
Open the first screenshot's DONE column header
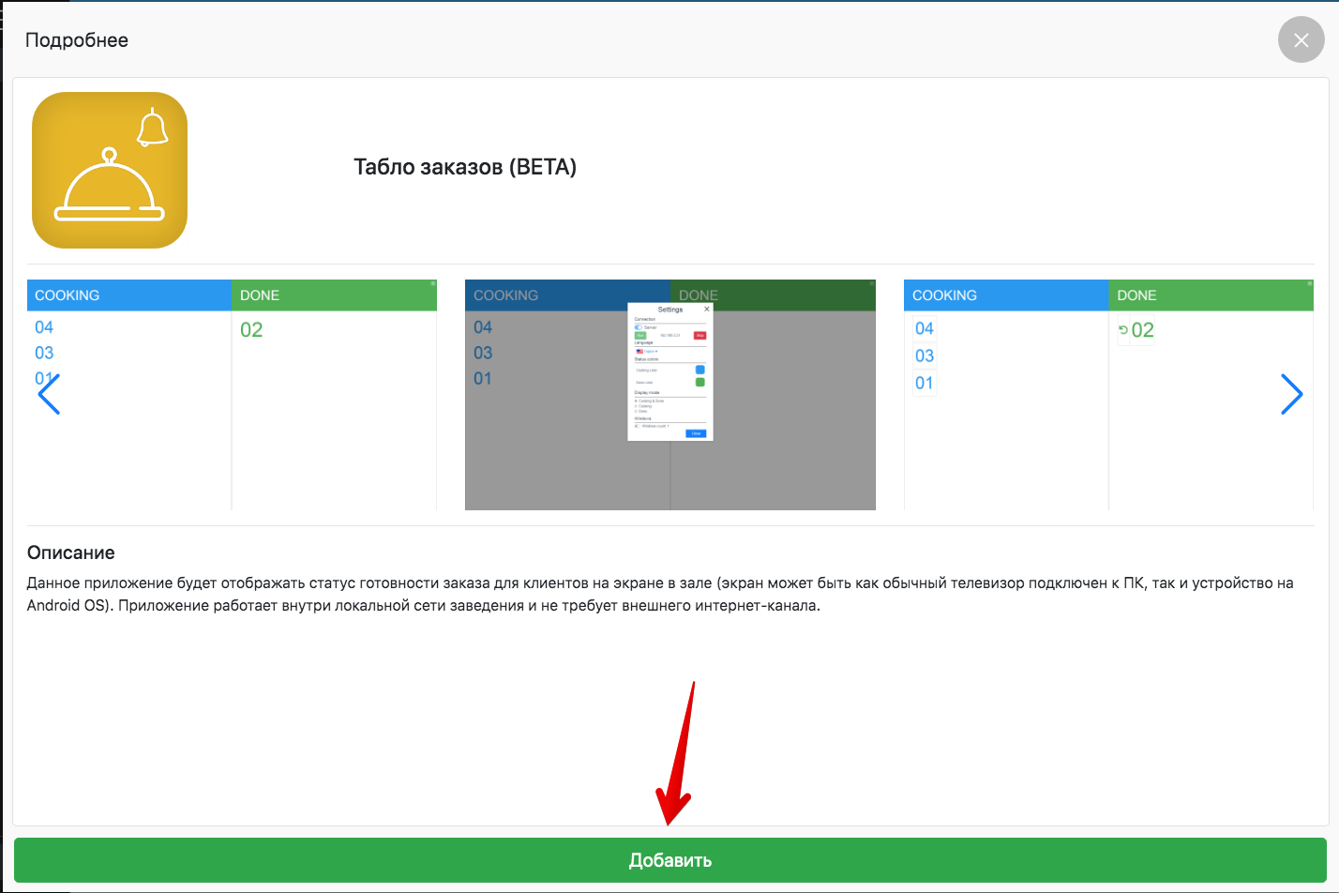(334, 295)
